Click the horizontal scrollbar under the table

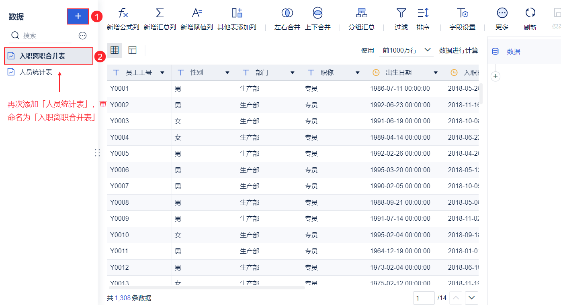tap(207, 287)
